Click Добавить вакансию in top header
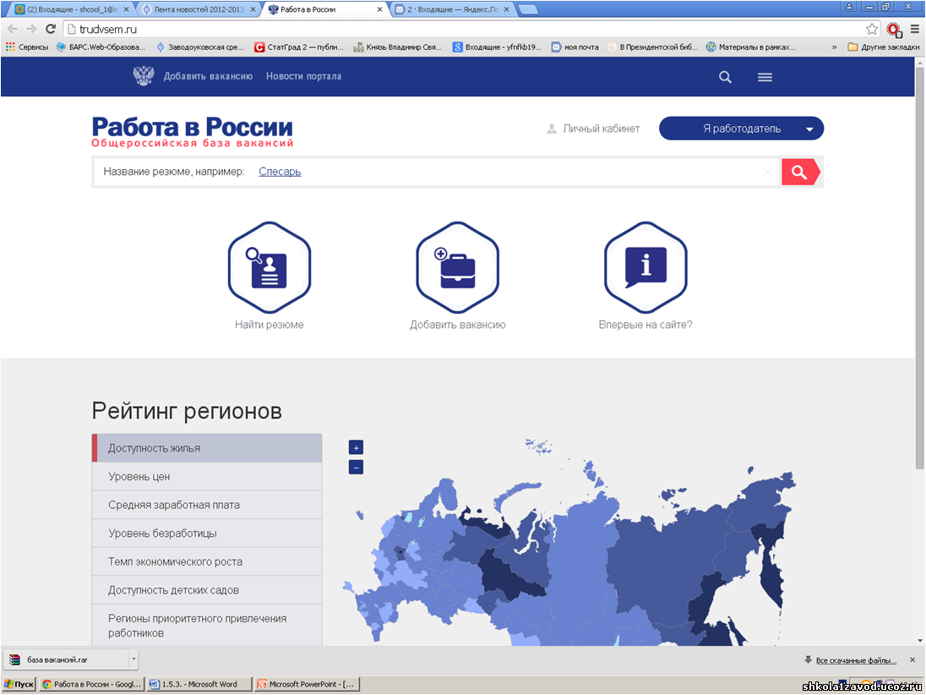This screenshot has width=926, height=695. click(208, 76)
